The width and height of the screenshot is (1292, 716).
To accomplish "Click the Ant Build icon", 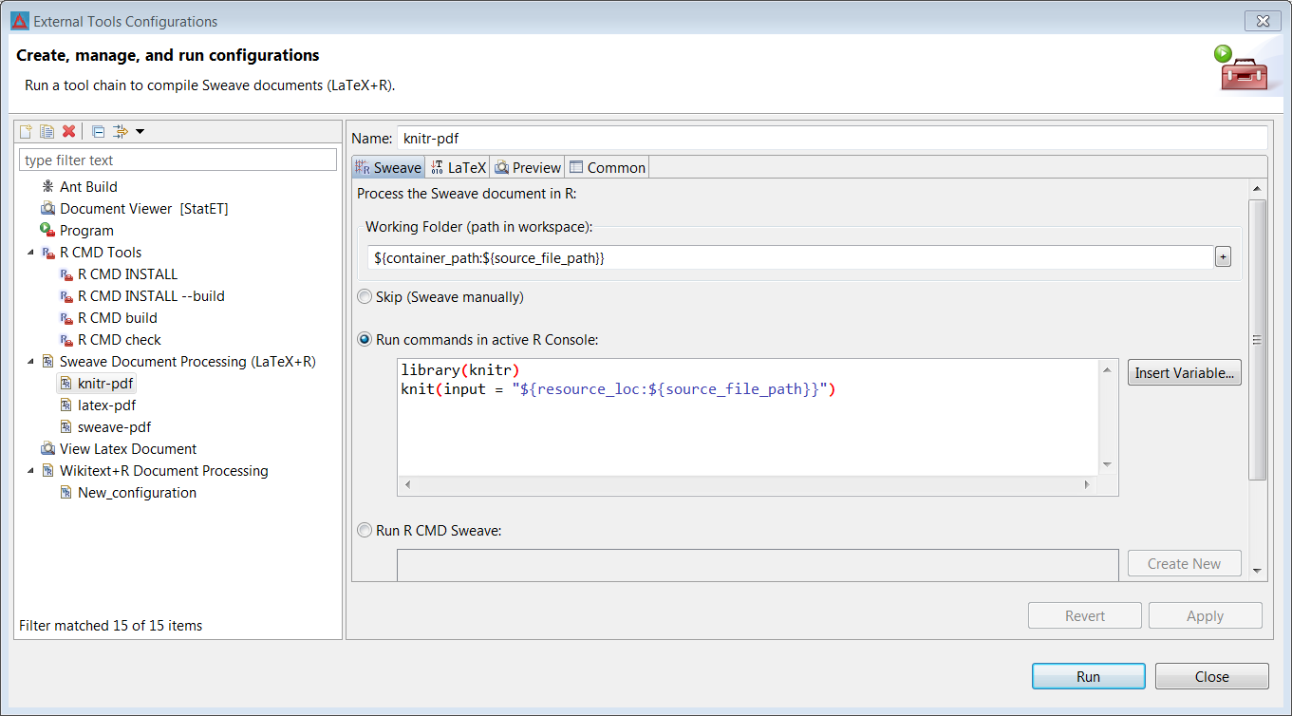I will click(x=47, y=187).
